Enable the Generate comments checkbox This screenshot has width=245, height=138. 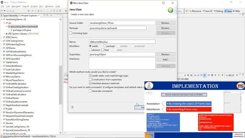(90, 91)
